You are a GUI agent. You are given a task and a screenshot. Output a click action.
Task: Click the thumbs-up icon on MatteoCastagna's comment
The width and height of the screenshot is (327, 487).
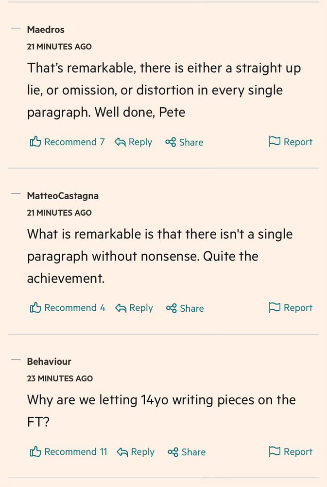coord(36,307)
